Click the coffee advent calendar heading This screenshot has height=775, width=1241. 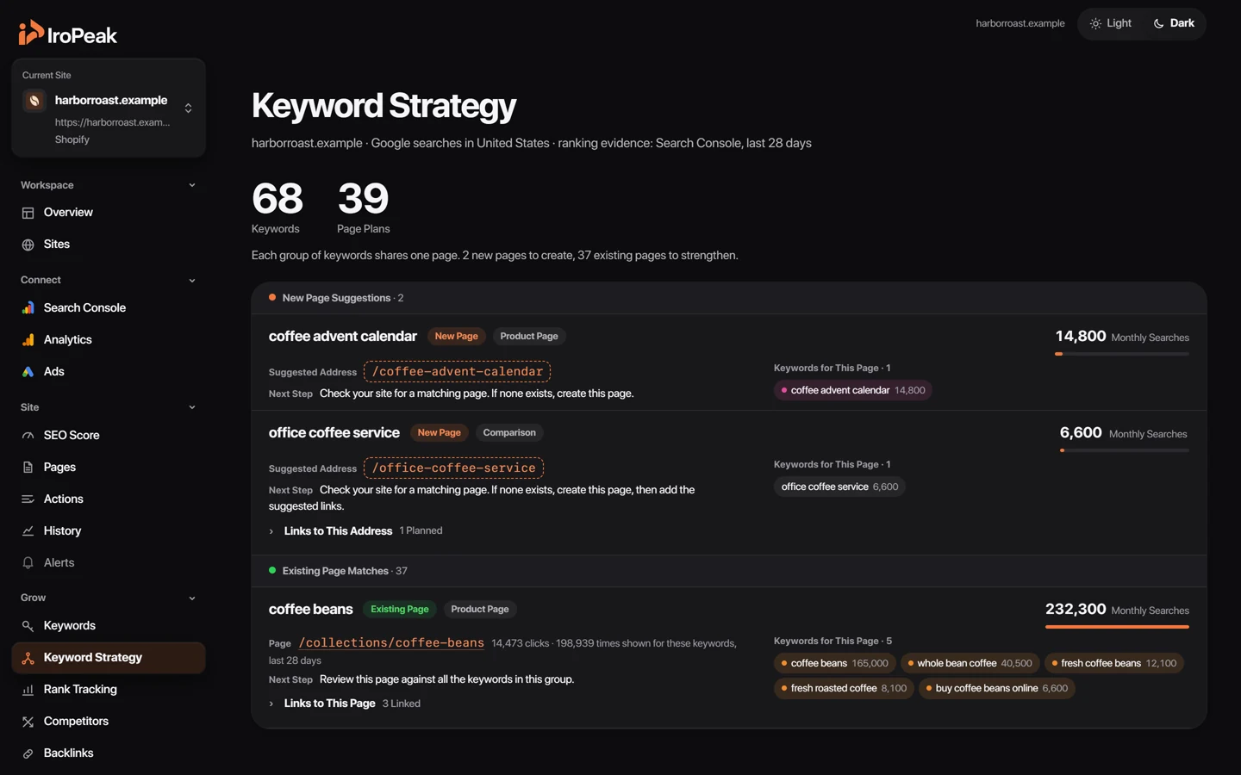tap(343, 337)
